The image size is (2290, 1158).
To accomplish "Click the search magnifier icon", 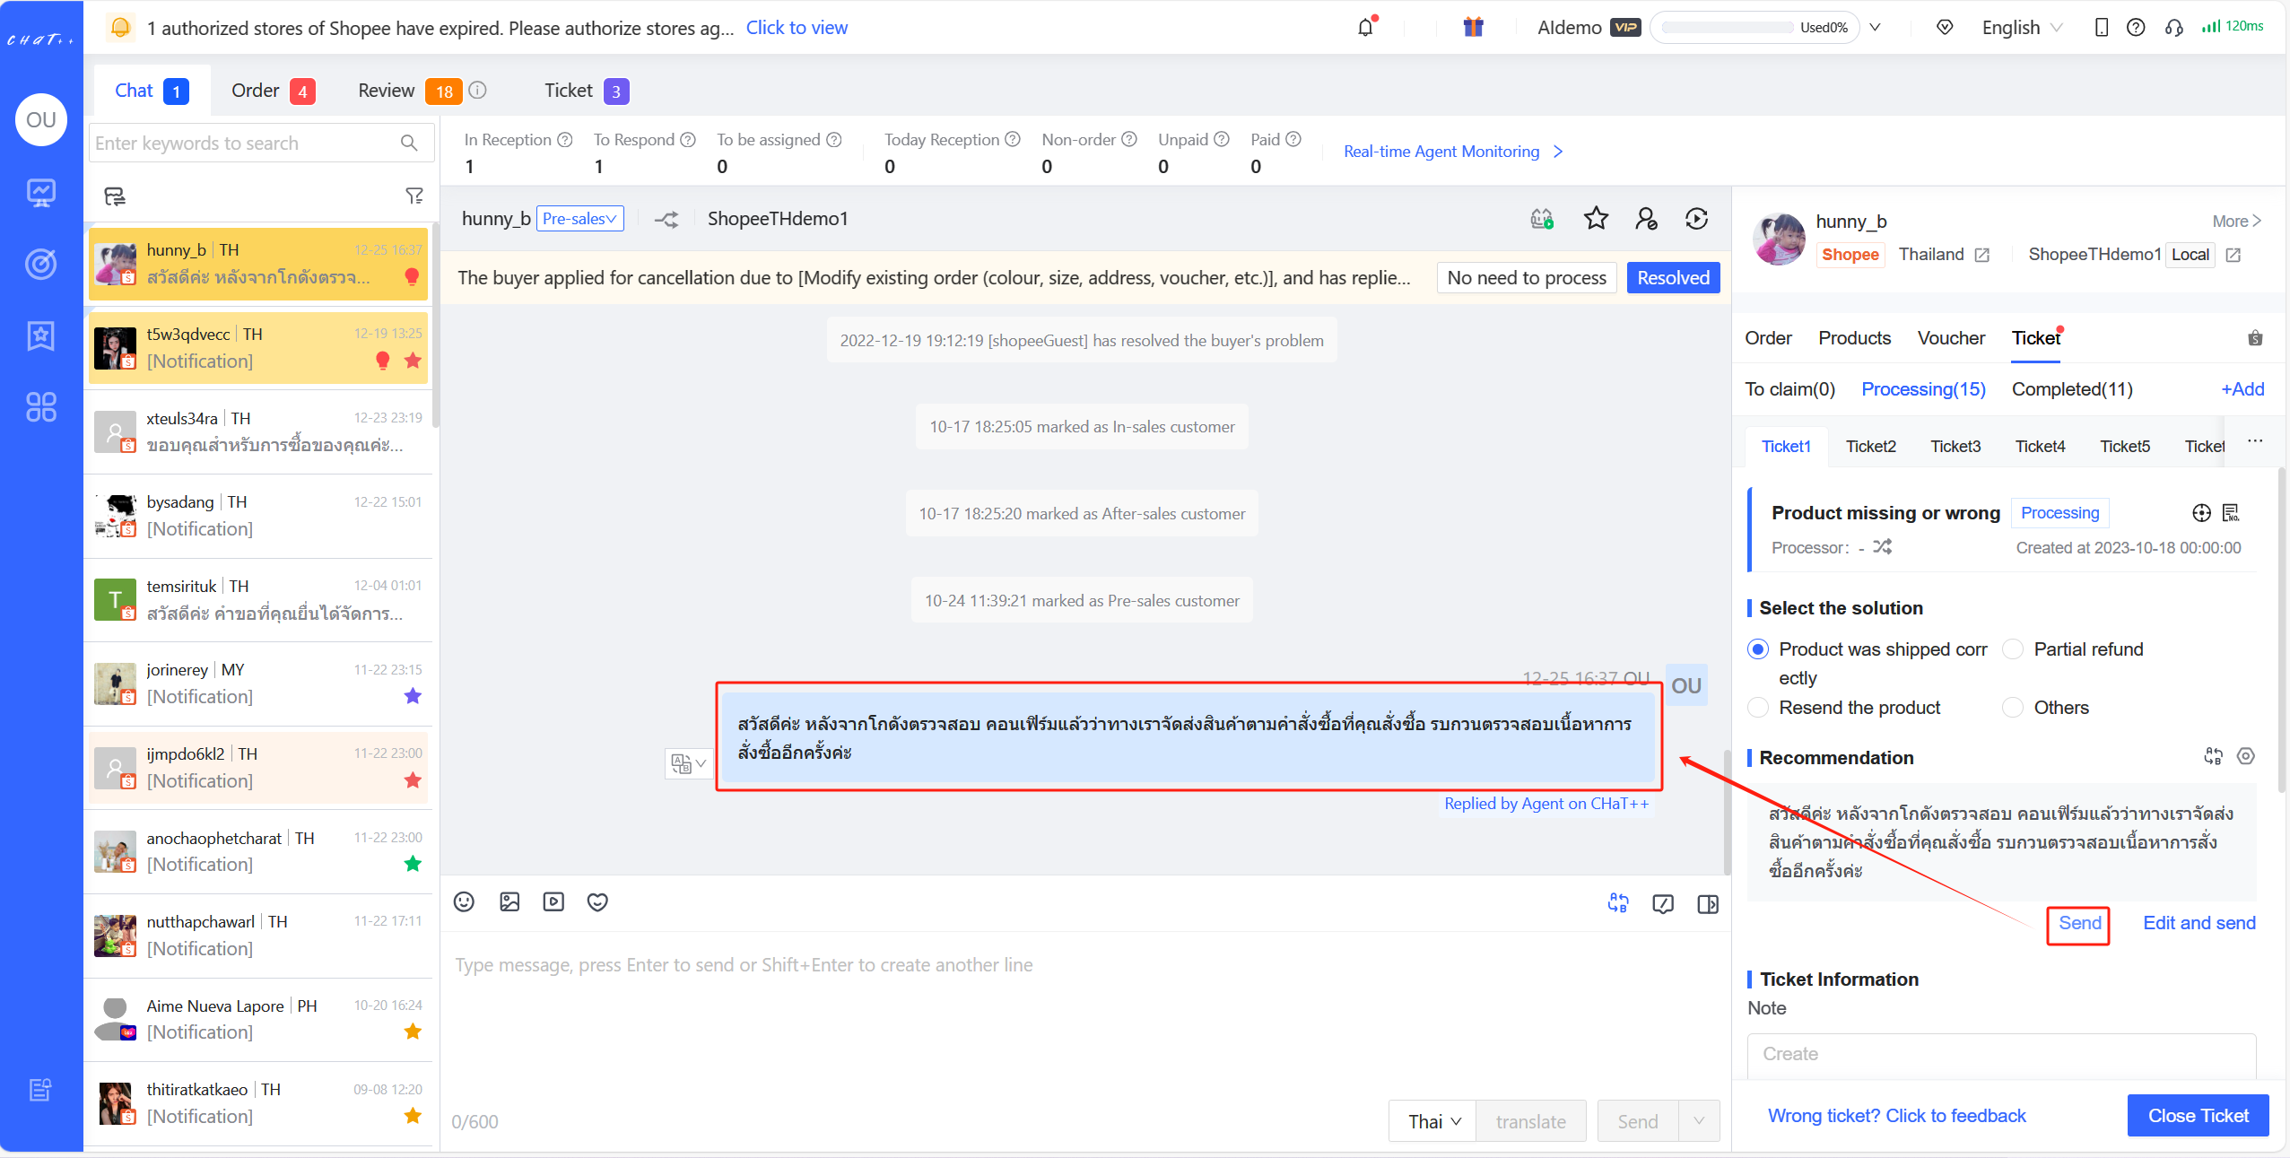I will pyautogui.click(x=409, y=143).
